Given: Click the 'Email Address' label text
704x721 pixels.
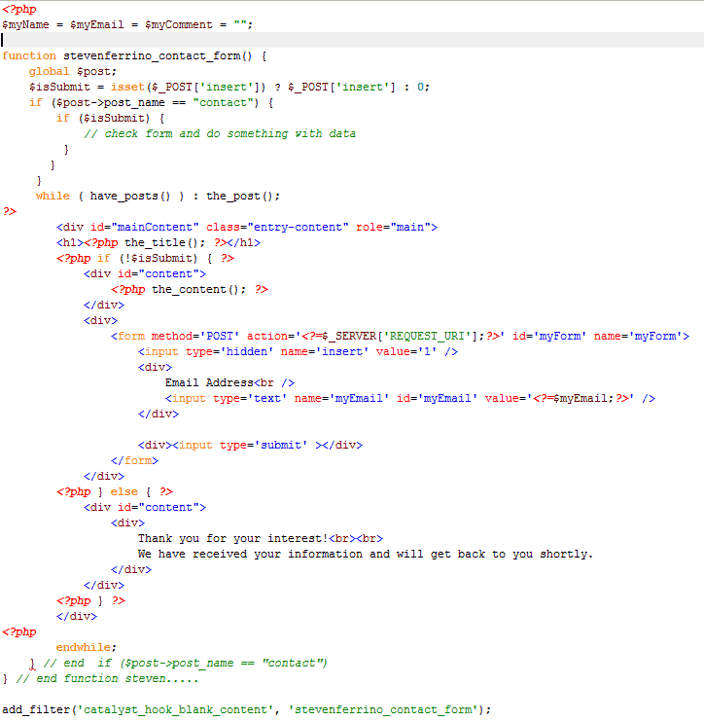Looking at the screenshot, I should pyautogui.click(x=209, y=383).
